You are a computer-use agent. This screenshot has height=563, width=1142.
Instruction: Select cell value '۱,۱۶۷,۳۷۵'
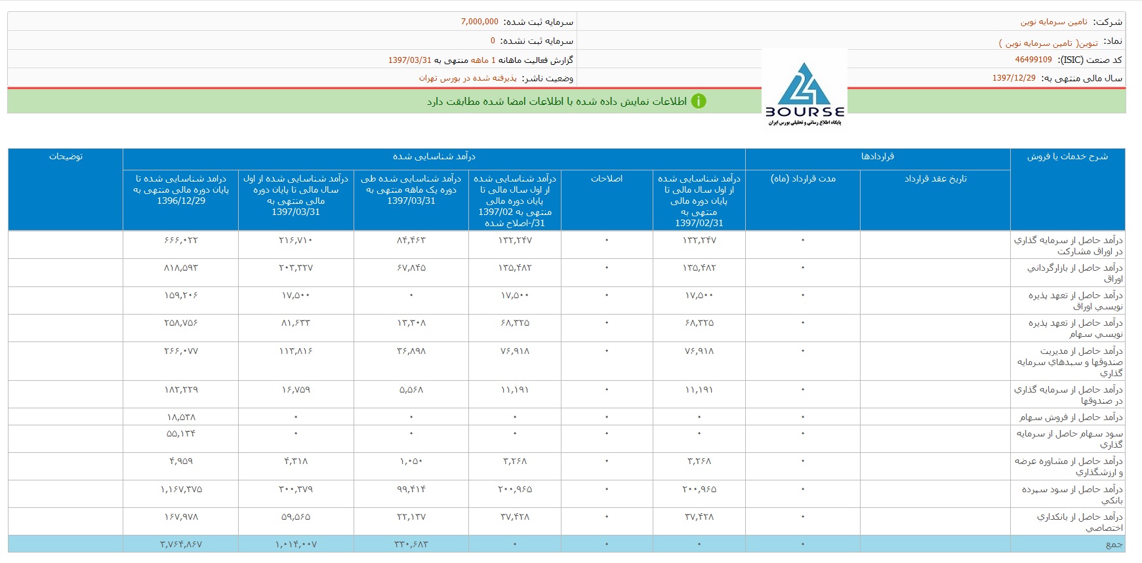pos(181,490)
